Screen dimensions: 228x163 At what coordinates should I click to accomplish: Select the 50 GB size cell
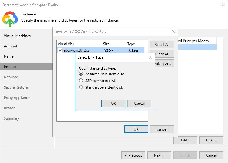click(109, 50)
